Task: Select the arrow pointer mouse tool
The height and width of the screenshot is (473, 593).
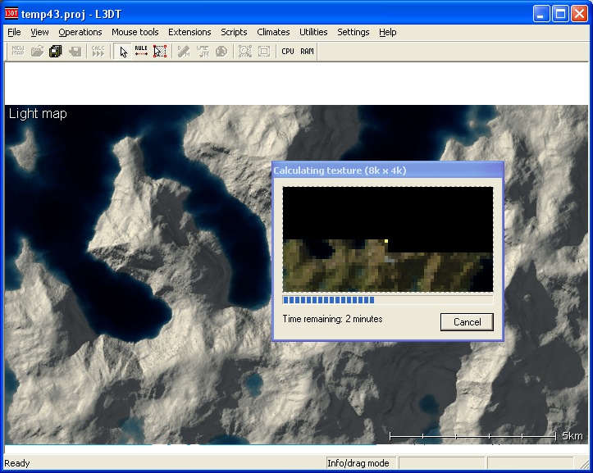Action: coord(123,51)
